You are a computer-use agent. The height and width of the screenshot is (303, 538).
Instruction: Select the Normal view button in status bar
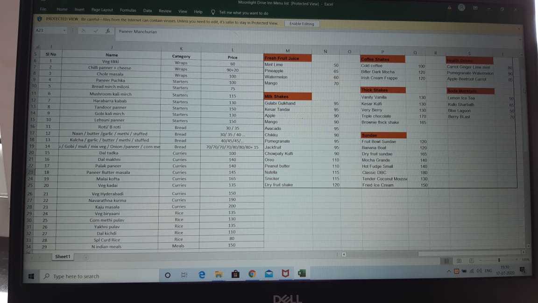(446, 260)
